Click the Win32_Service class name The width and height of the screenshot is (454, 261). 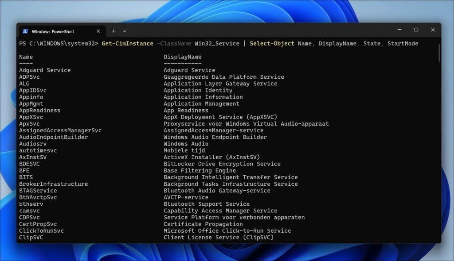coord(217,43)
